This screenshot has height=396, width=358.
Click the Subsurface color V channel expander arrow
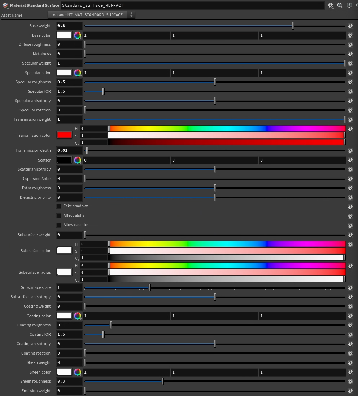point(79,259)
